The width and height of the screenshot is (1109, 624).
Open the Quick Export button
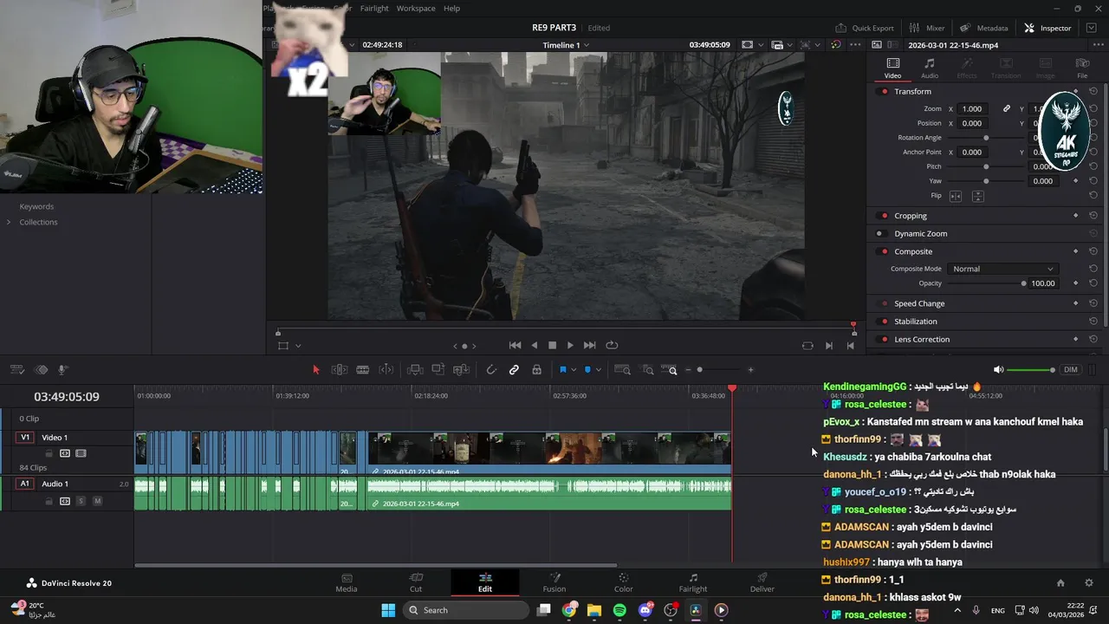click(865, 28)
